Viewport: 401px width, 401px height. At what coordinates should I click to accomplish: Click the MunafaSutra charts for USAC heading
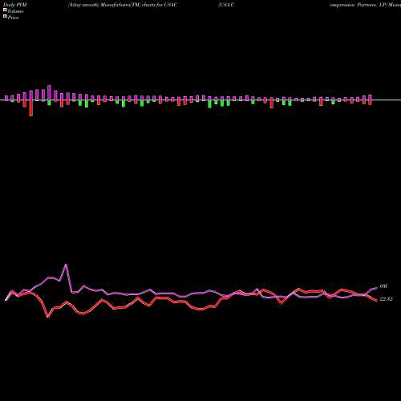tap(123, 5)
